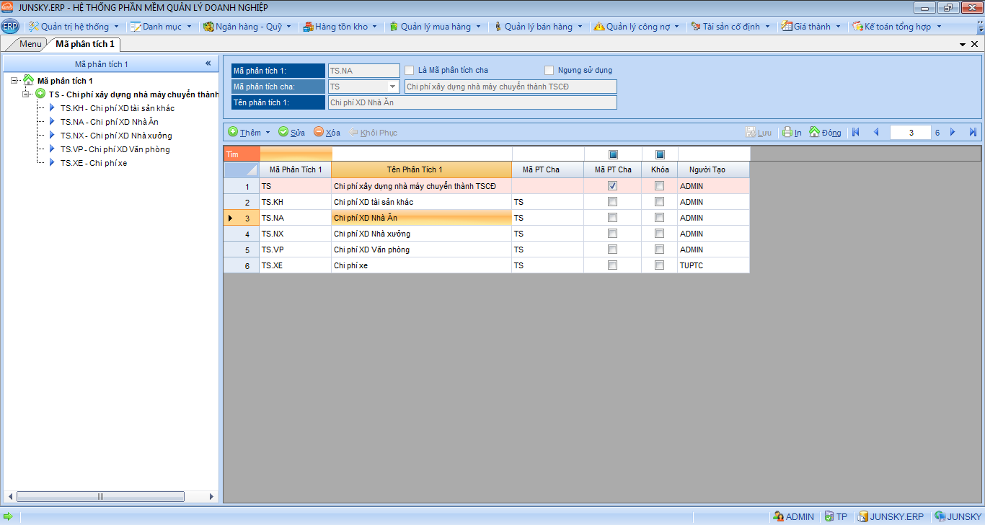Switch to the Menu tab
Image resolution: width=985 pixels, height=525 pixels.
pyautogui.click(x=30, y=44)
